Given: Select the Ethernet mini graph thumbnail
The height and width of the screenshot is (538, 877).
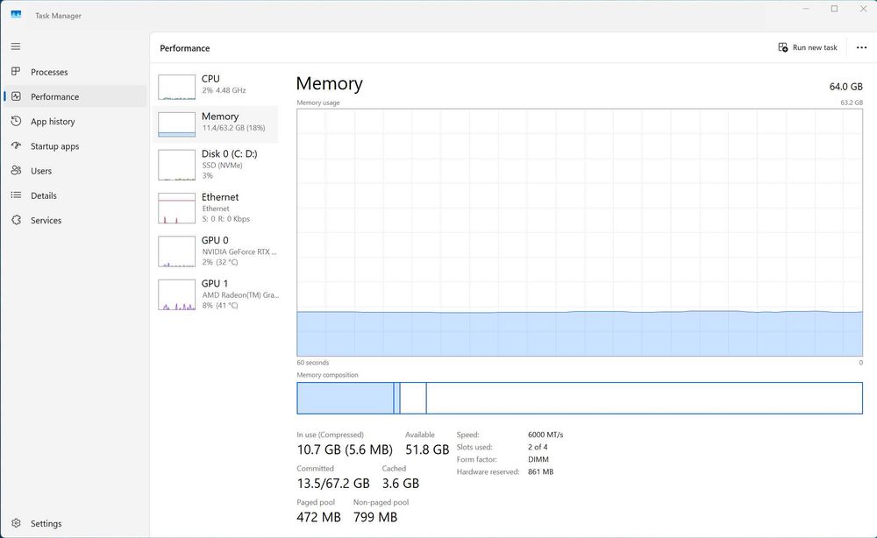Looking at the screenshot, I should point(177,209).
